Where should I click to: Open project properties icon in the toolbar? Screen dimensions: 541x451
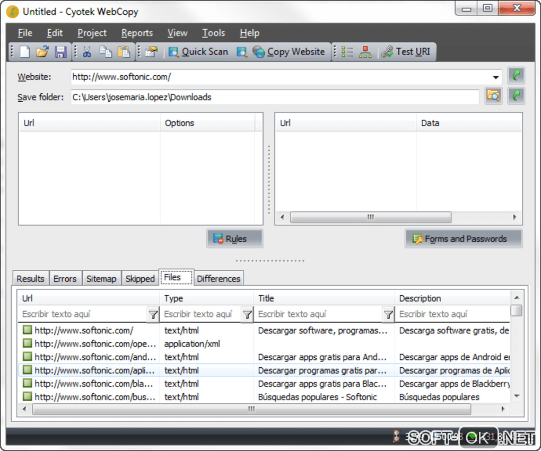point(151,52)
